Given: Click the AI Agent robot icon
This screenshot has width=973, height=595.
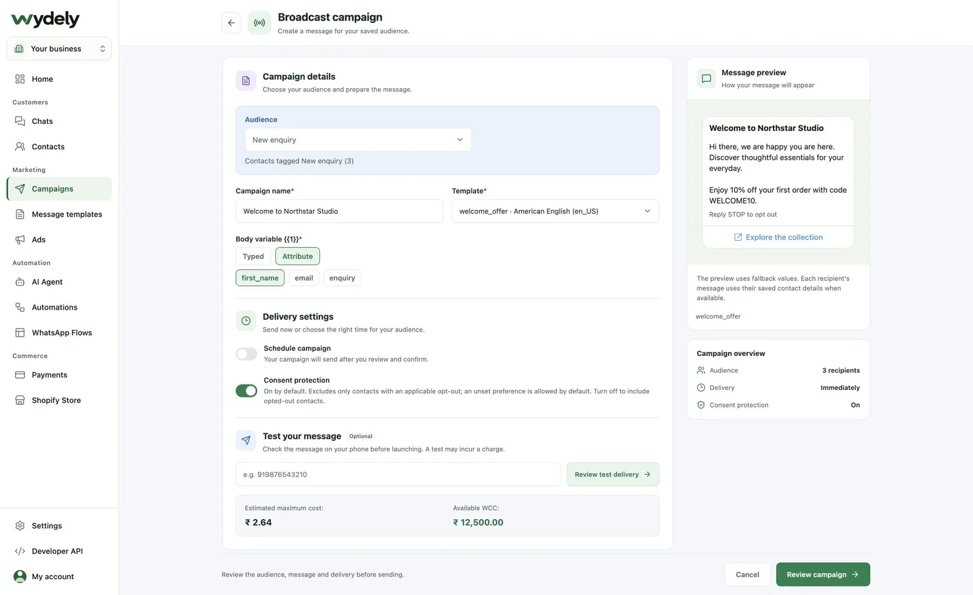Looking at the screenshot, I should point(20,282).
